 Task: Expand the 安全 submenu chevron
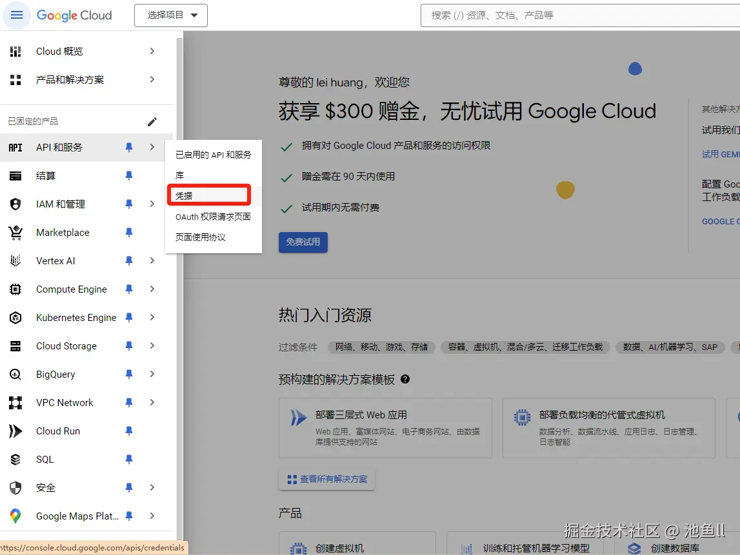pos(152,487)
